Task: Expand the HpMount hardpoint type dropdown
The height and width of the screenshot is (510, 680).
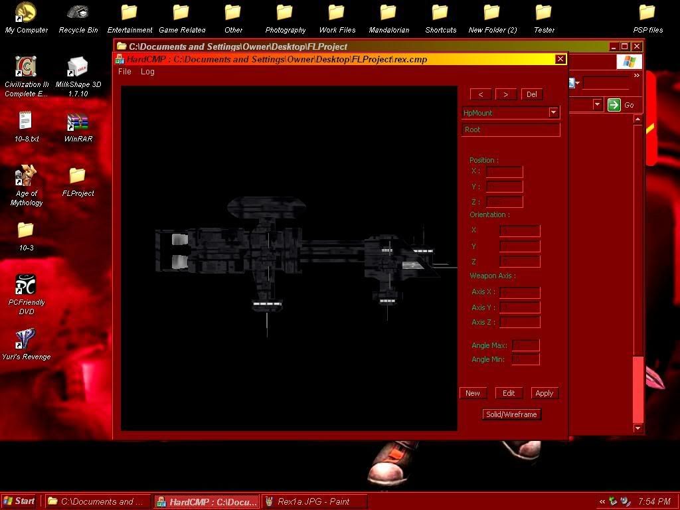Action: (553, 113)
